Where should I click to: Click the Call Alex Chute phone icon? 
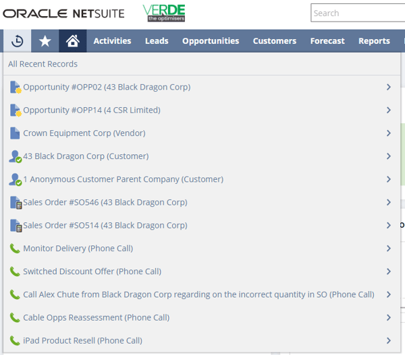pos(15,294)
